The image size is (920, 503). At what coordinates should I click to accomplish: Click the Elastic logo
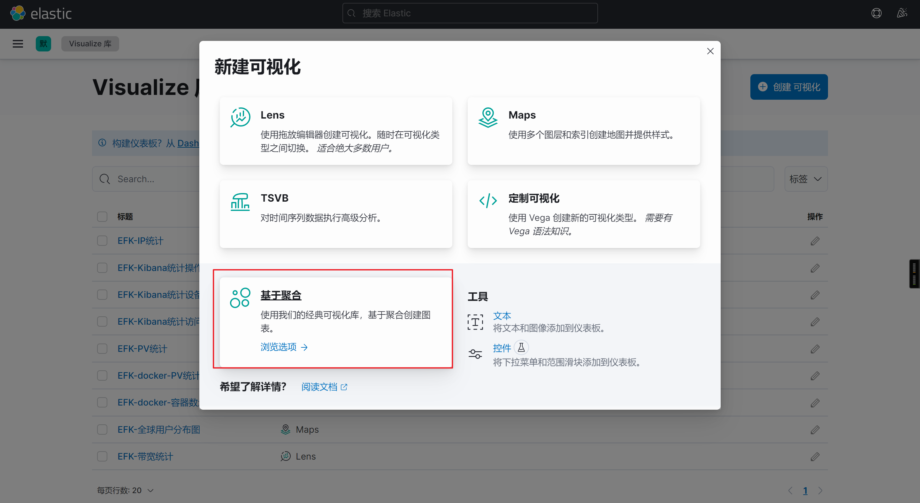41,13
